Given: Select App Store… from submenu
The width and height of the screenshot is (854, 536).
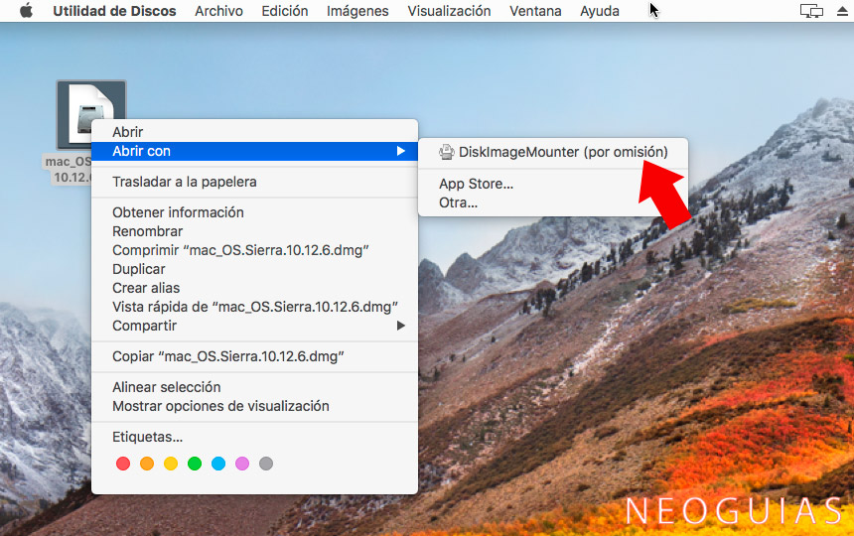Looking at the screenshot, I should coord(476,184).
